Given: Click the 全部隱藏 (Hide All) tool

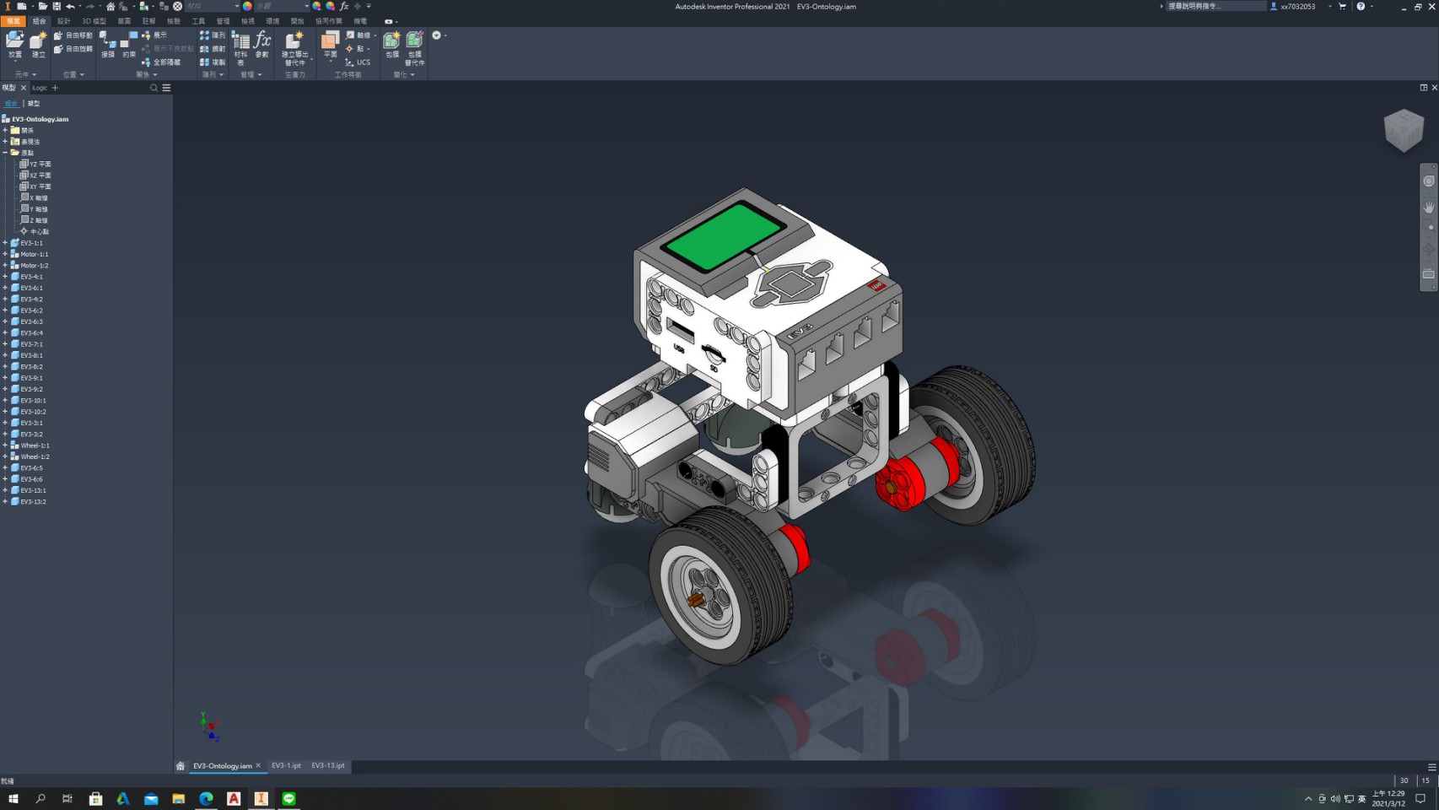Looking at the screenshot, I should coord(161,62).
